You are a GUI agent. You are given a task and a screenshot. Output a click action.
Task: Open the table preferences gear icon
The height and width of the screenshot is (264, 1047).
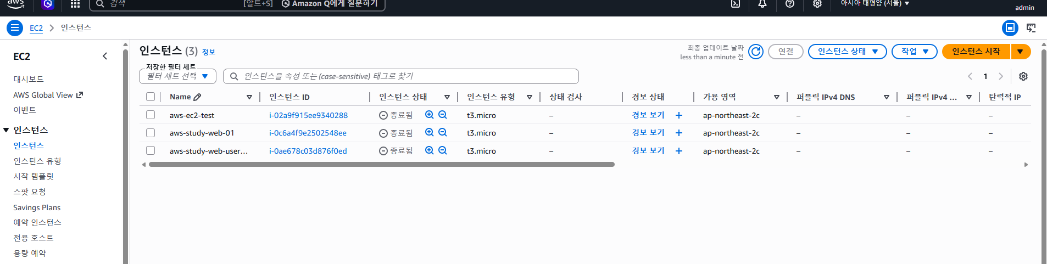coord(1023,76)
